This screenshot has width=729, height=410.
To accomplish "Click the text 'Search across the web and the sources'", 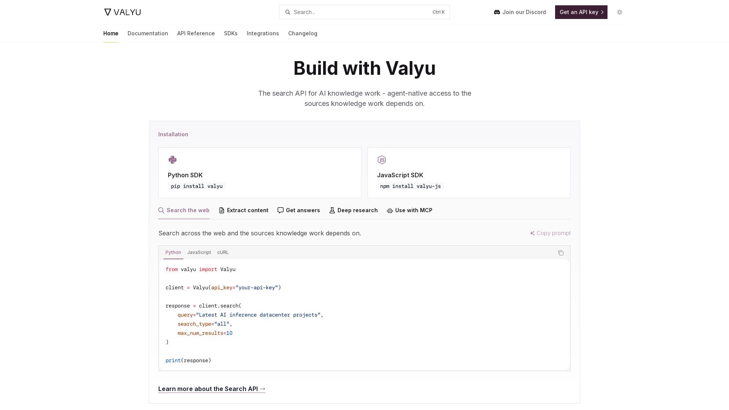I will 216,233.
